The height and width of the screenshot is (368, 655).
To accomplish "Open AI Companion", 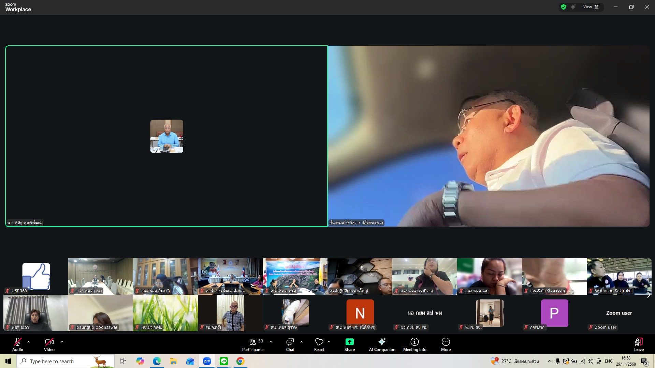I will tap(382, 344).
